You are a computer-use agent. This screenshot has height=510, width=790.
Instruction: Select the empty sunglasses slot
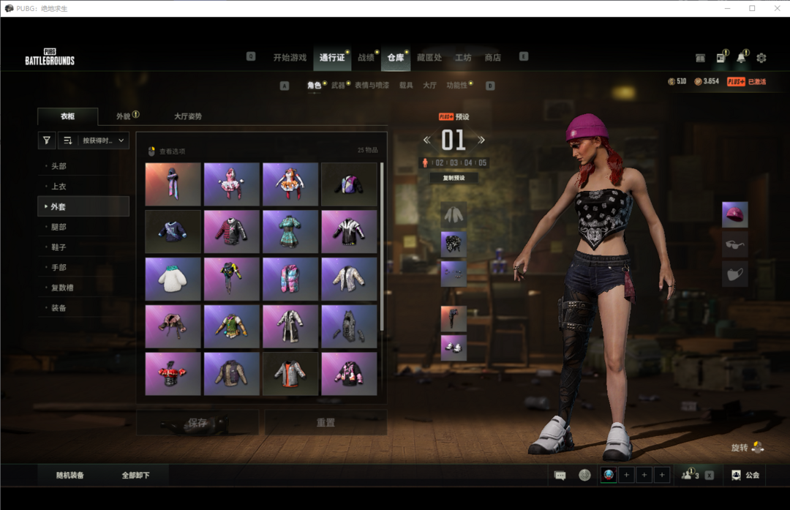tap(735, 244)
